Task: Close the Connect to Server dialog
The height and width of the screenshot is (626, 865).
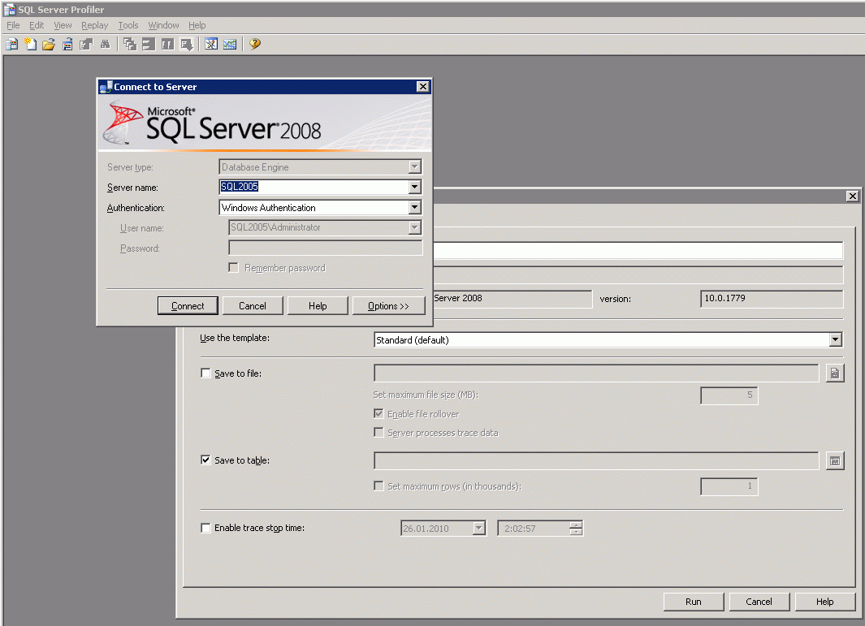Action: pos(422,87)
